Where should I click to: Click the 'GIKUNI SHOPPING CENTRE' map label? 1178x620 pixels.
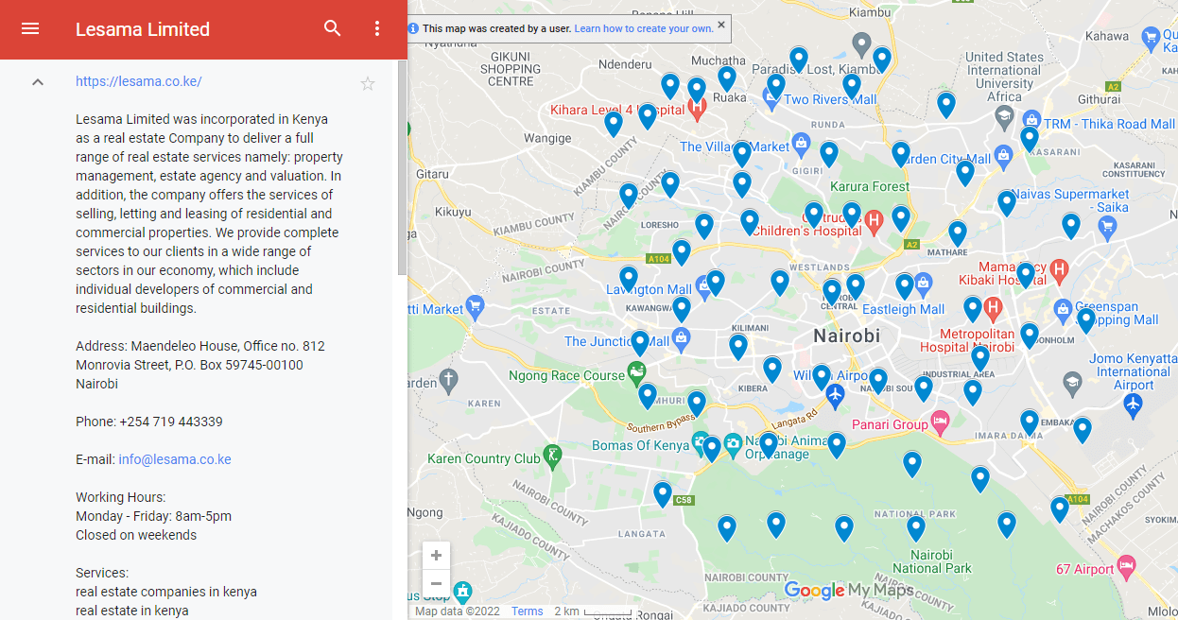pyautogui.click(x=511, y=69)
